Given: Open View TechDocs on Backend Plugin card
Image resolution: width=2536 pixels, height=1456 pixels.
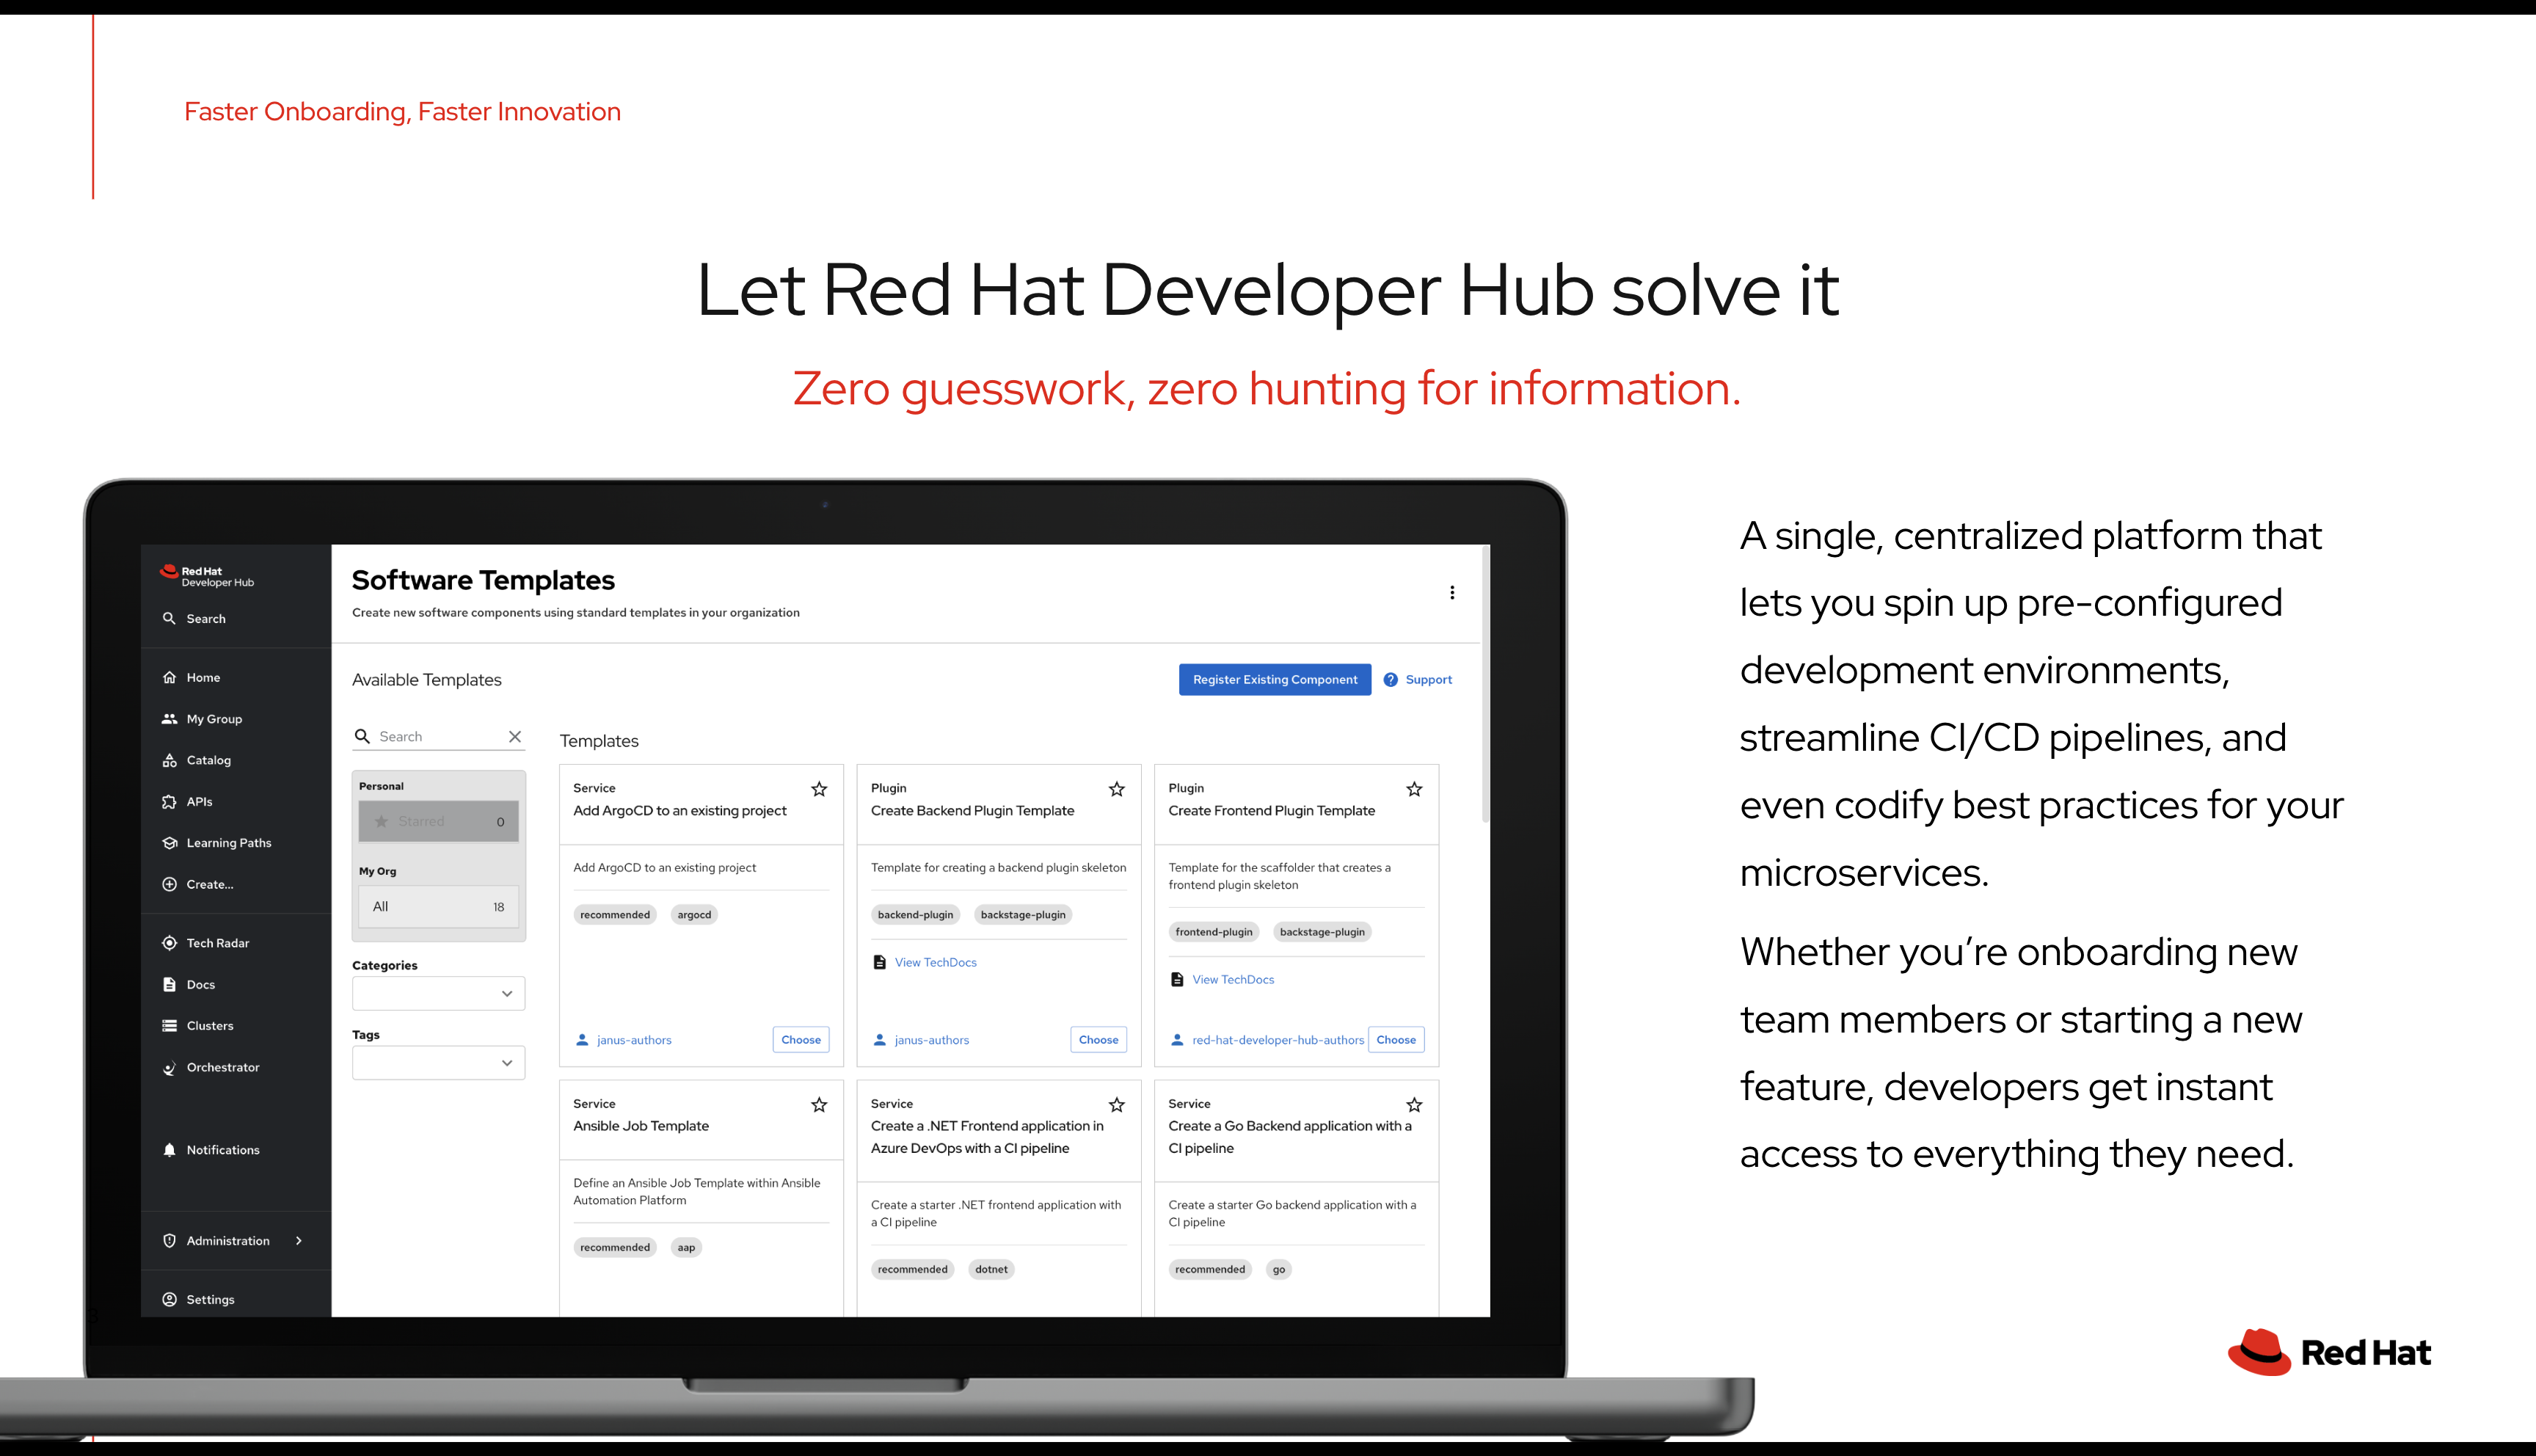Looking at the screenshot, I should click(936, 963).
